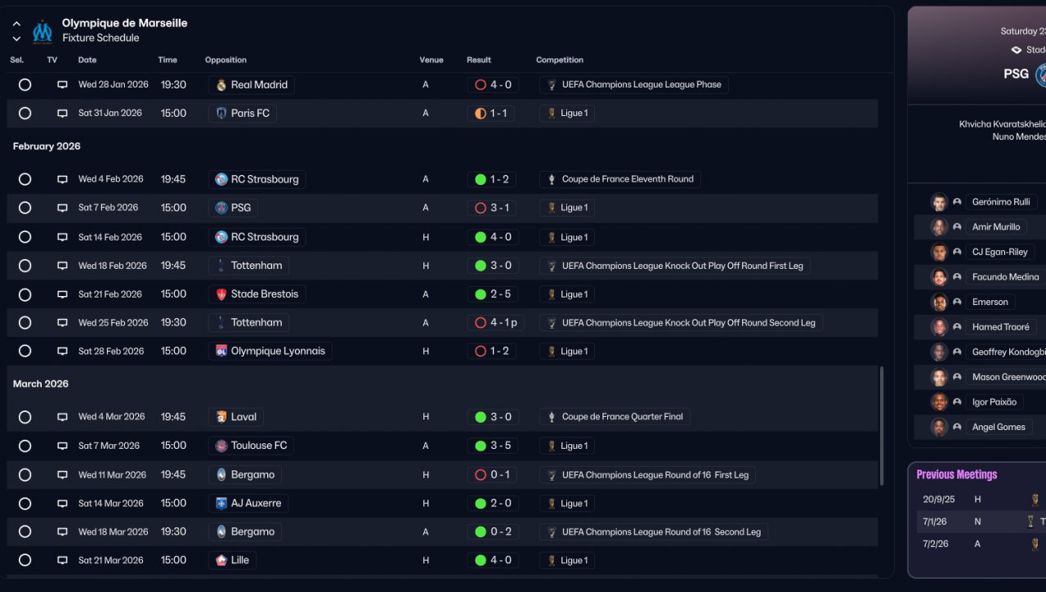Click the Olympique de Marseille club crest
1046x592 pixels.
[x=42, y=31]
